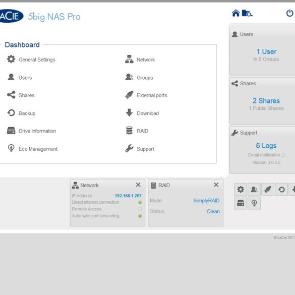Click the groups shortcut tile in bottom tray
Viewport: 295px width, 295px height.
(x=254, y=190)
